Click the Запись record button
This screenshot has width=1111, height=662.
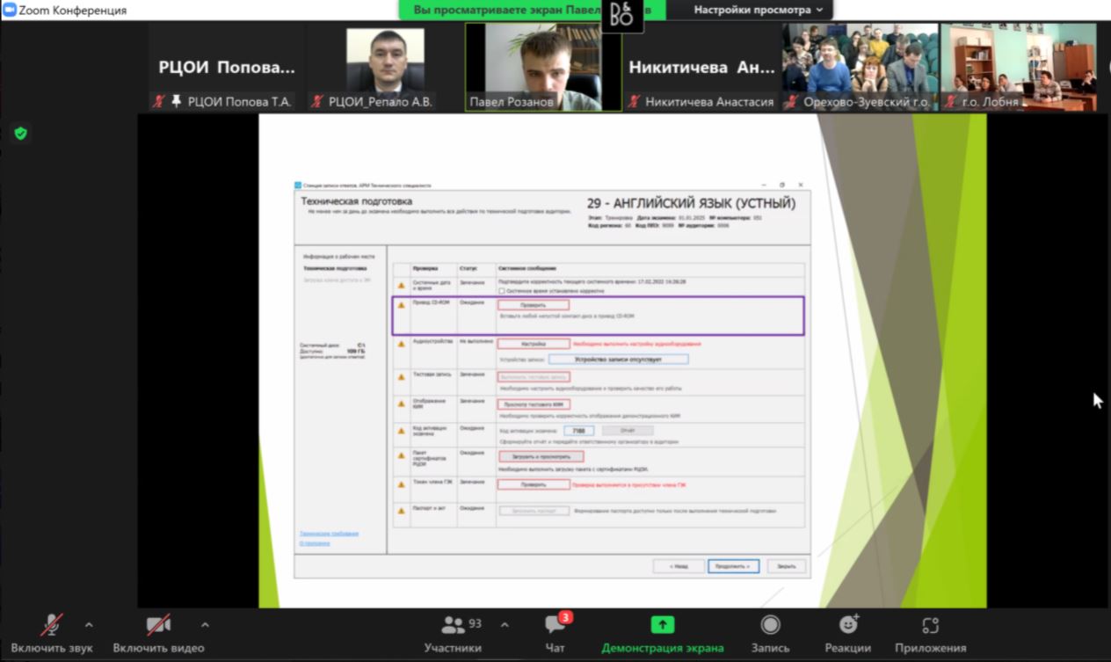pos(770,633)
